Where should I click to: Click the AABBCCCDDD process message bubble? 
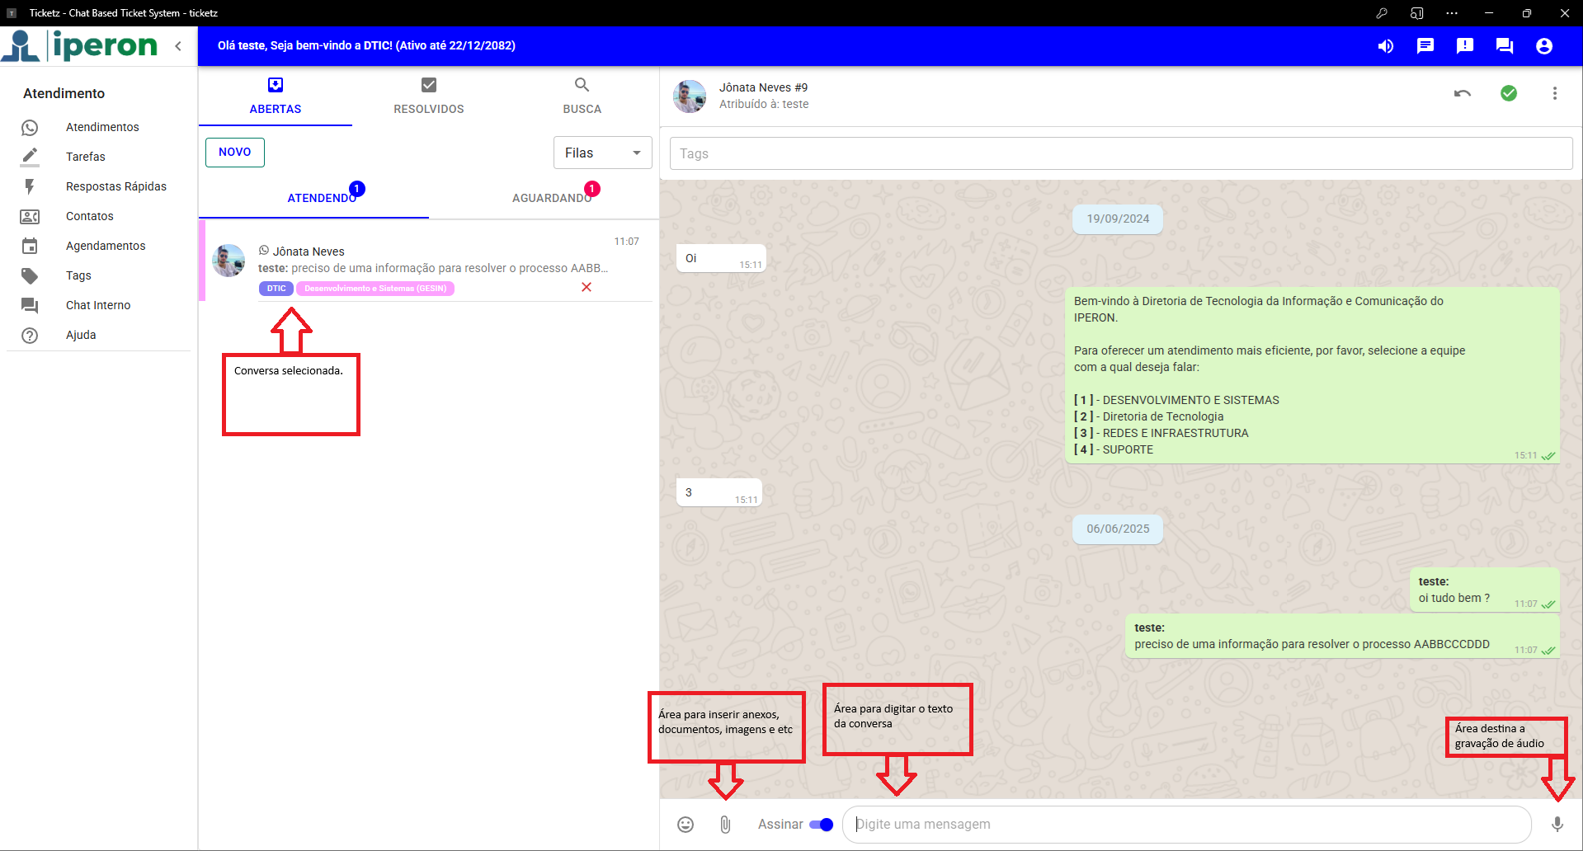(1342, 636)
